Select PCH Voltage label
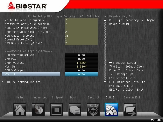This screenshot has width=163, height=122. click(x=14, y=70)
